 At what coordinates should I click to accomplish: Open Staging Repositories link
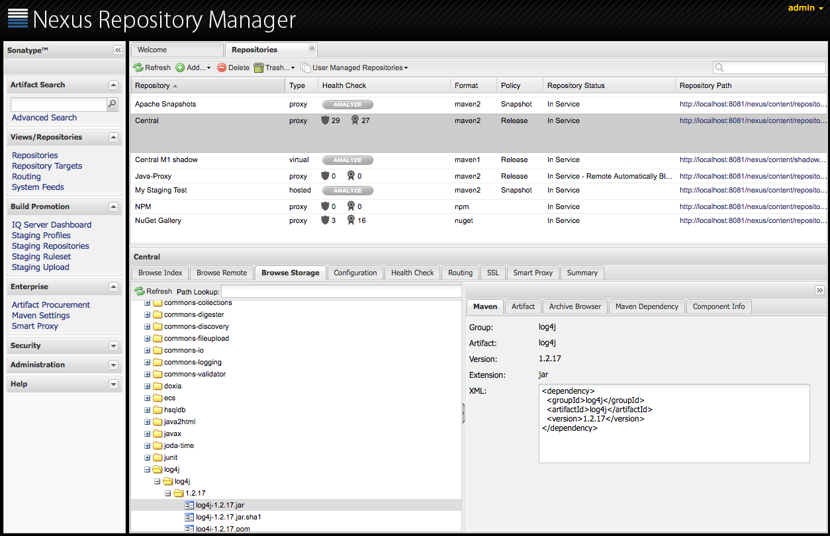[x=50, y=246]
